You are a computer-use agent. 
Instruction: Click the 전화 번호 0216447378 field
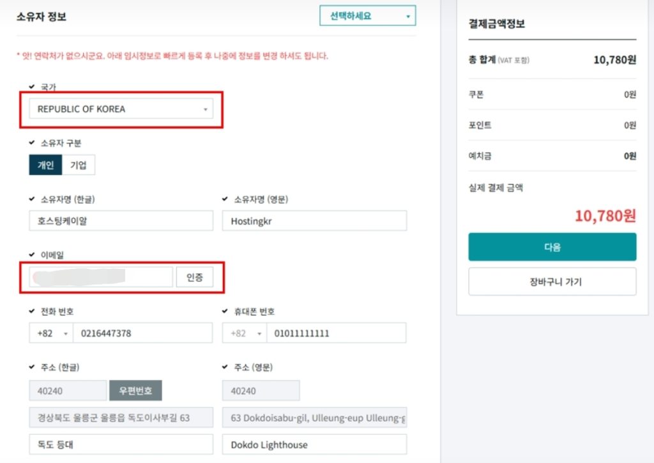(x=142, y=333)
